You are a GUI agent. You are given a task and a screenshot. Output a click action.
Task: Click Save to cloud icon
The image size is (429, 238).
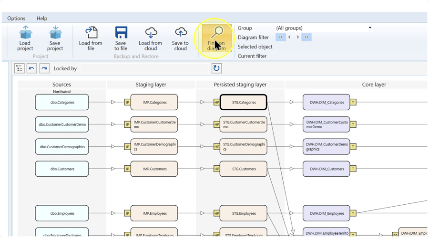coord(181,32)
